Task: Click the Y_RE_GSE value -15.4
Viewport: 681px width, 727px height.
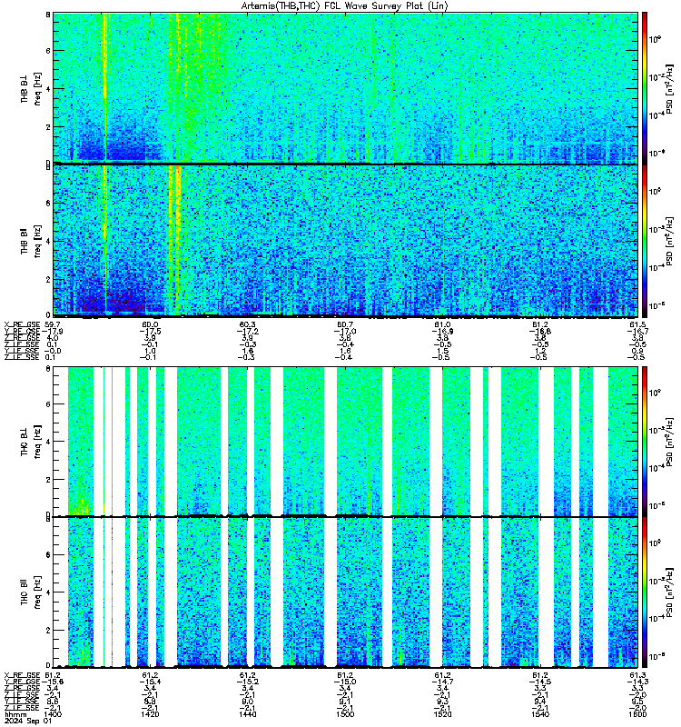Action: click(150, 682)
